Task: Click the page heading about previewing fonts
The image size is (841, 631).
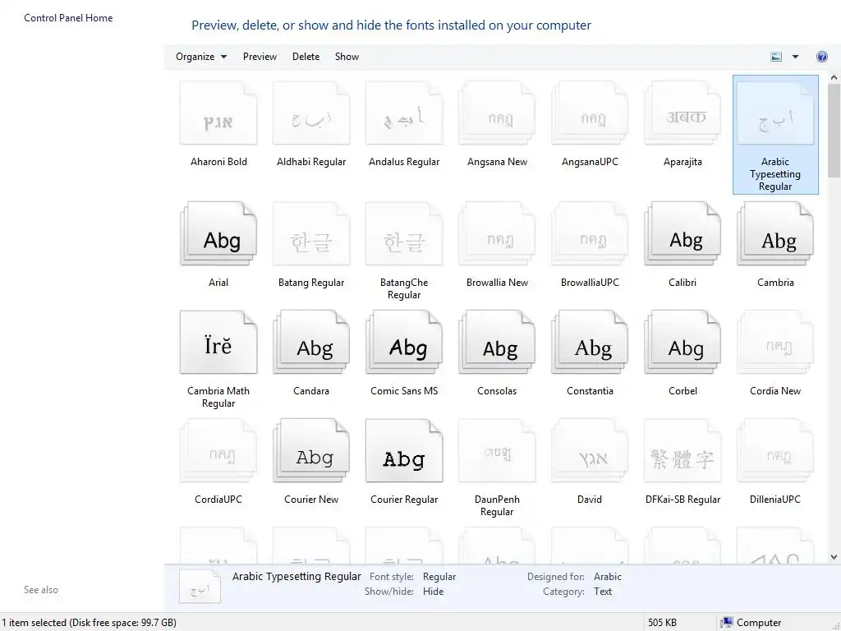Action: 391,25
